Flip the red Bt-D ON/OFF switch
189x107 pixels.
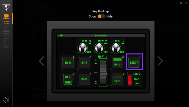tap(130, 80)
